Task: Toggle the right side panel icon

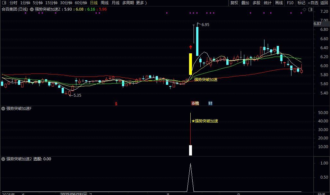Action: (x=310, y=9)
